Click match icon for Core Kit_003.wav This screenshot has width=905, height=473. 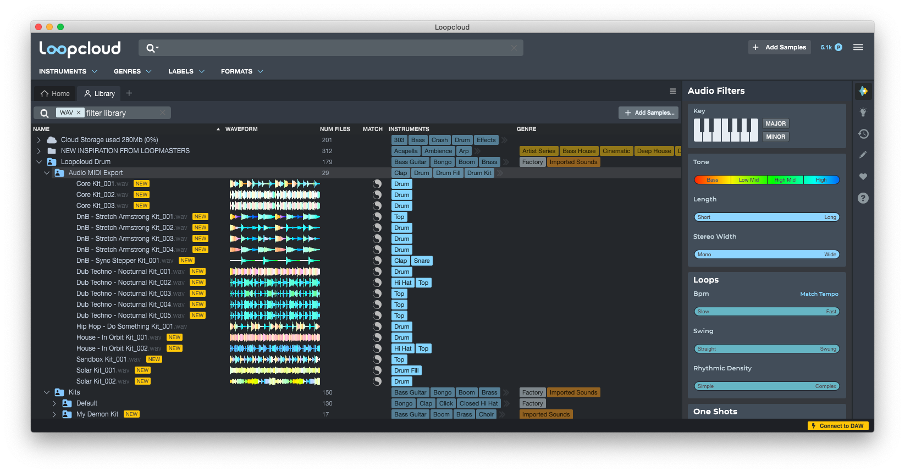click(377, 206)
